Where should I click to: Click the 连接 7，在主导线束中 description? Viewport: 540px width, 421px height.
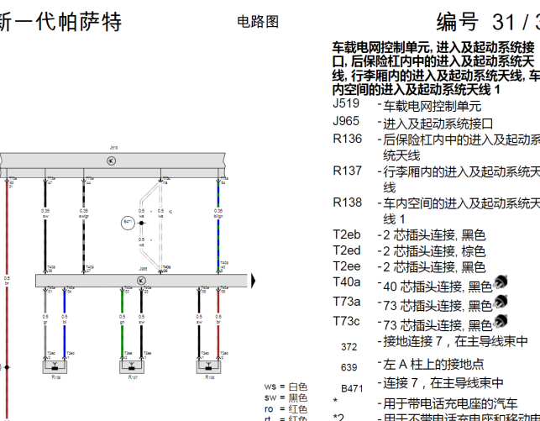click(443, 383)
